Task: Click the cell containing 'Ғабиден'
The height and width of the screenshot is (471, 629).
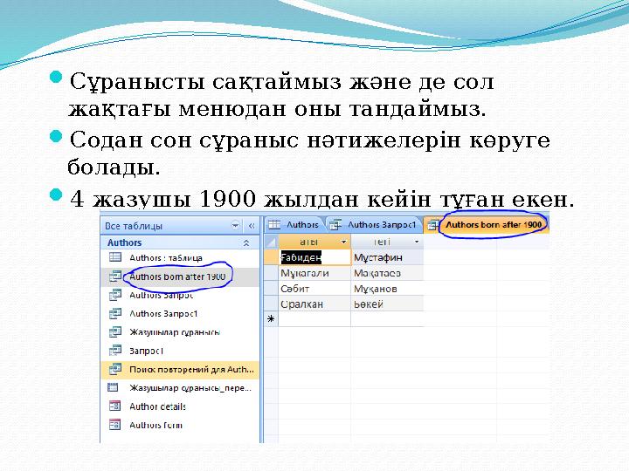Action: [314, 257]
